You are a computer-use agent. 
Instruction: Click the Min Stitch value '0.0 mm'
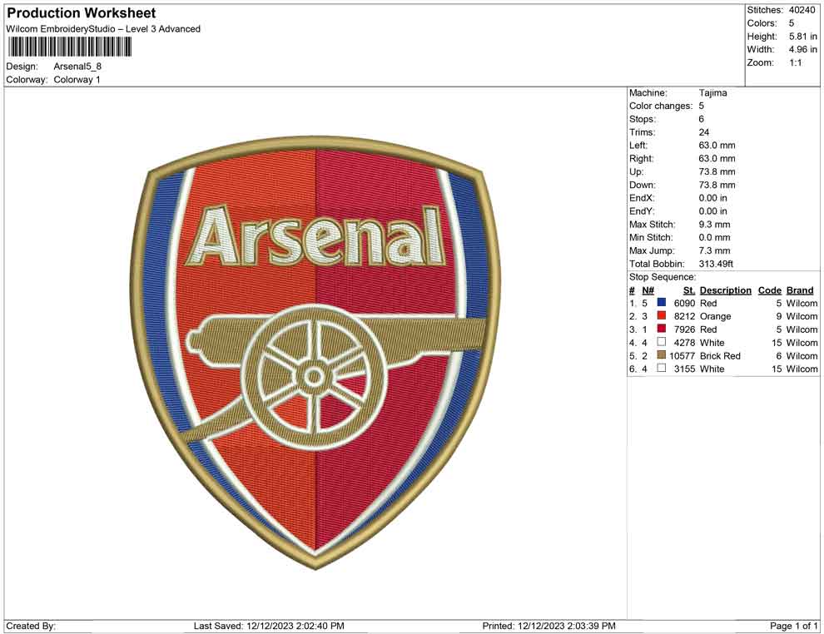(715, 237)
